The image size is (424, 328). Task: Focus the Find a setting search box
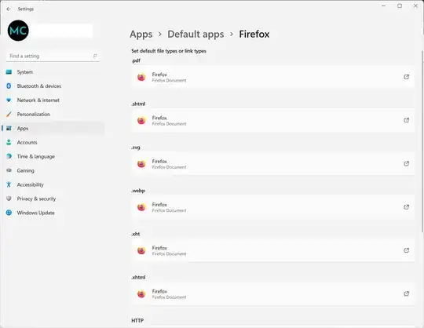(53, 56)
